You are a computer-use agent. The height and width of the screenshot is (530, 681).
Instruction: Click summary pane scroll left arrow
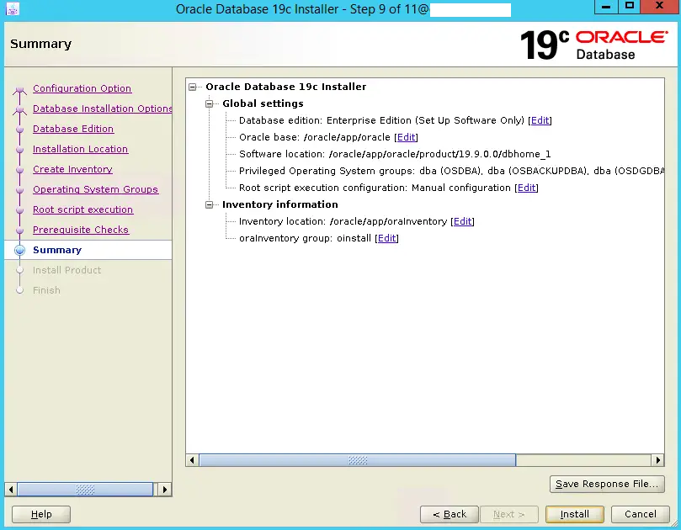pyautogui.click(x=193, y=460)
